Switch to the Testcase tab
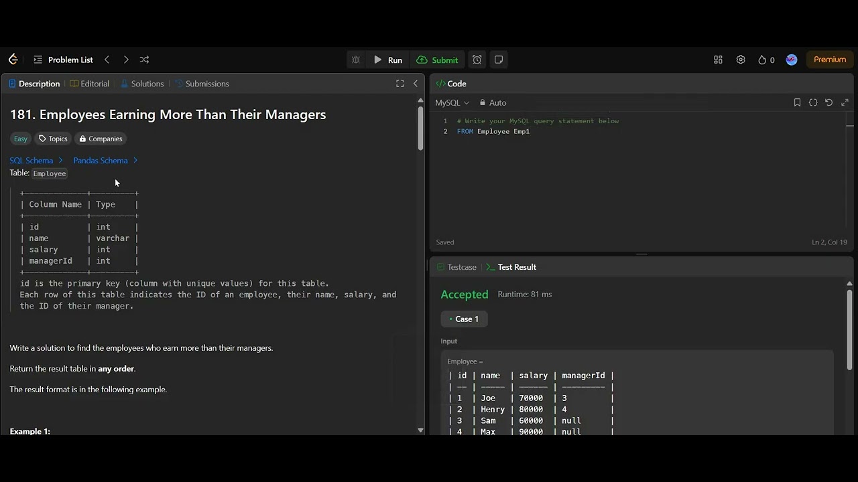 coord(456,267)
